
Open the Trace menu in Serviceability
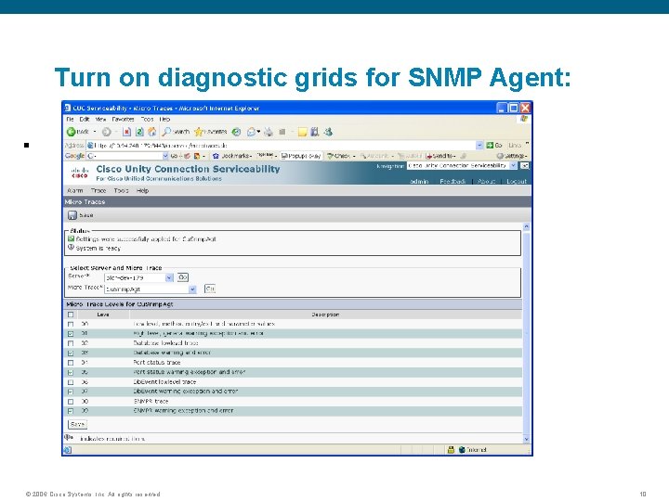tap(98, 190)
